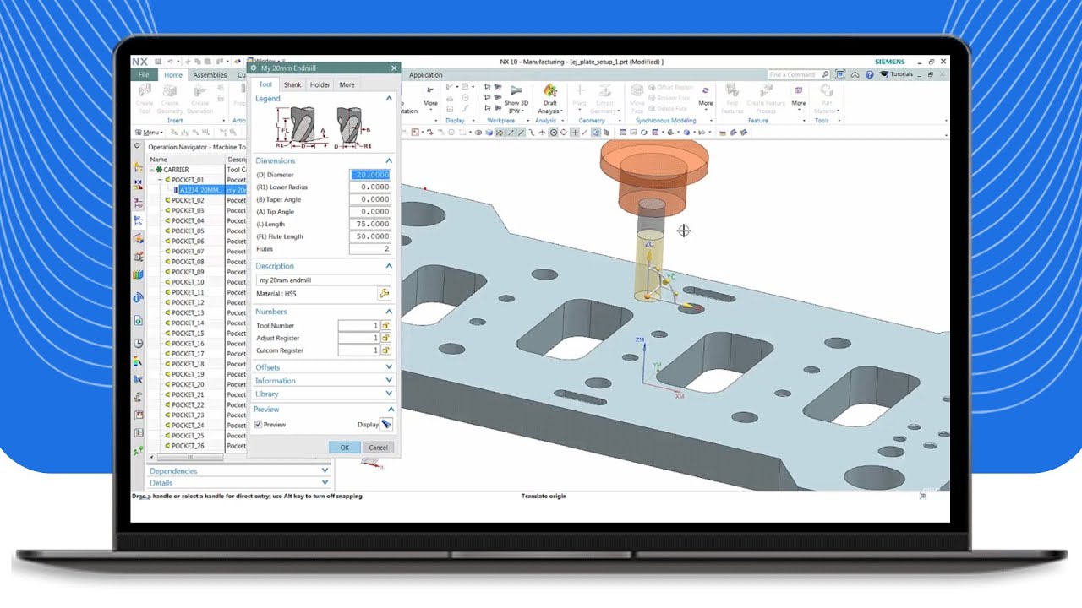Select POCKET_12 in Operation Navigator
The image size is (1082, 608).
(x=188, y=302)
